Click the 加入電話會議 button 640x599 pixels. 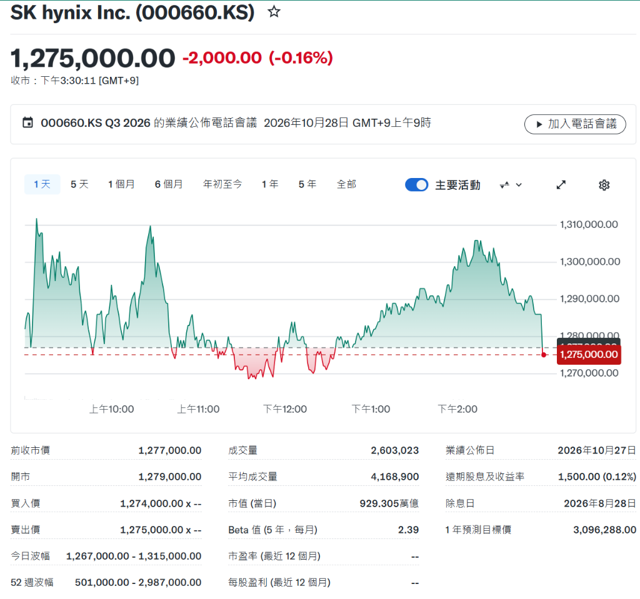coord(575,124)
